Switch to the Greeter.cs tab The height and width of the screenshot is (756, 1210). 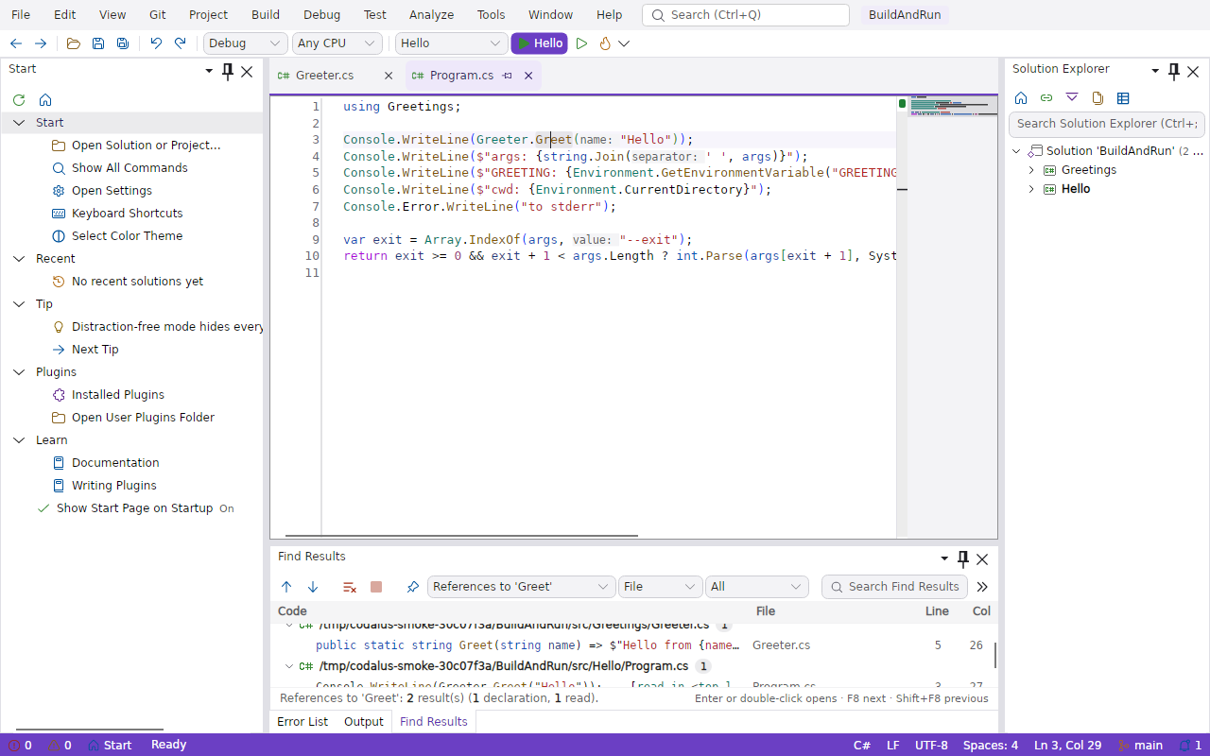pyautogui.click(x=324, y=76)
